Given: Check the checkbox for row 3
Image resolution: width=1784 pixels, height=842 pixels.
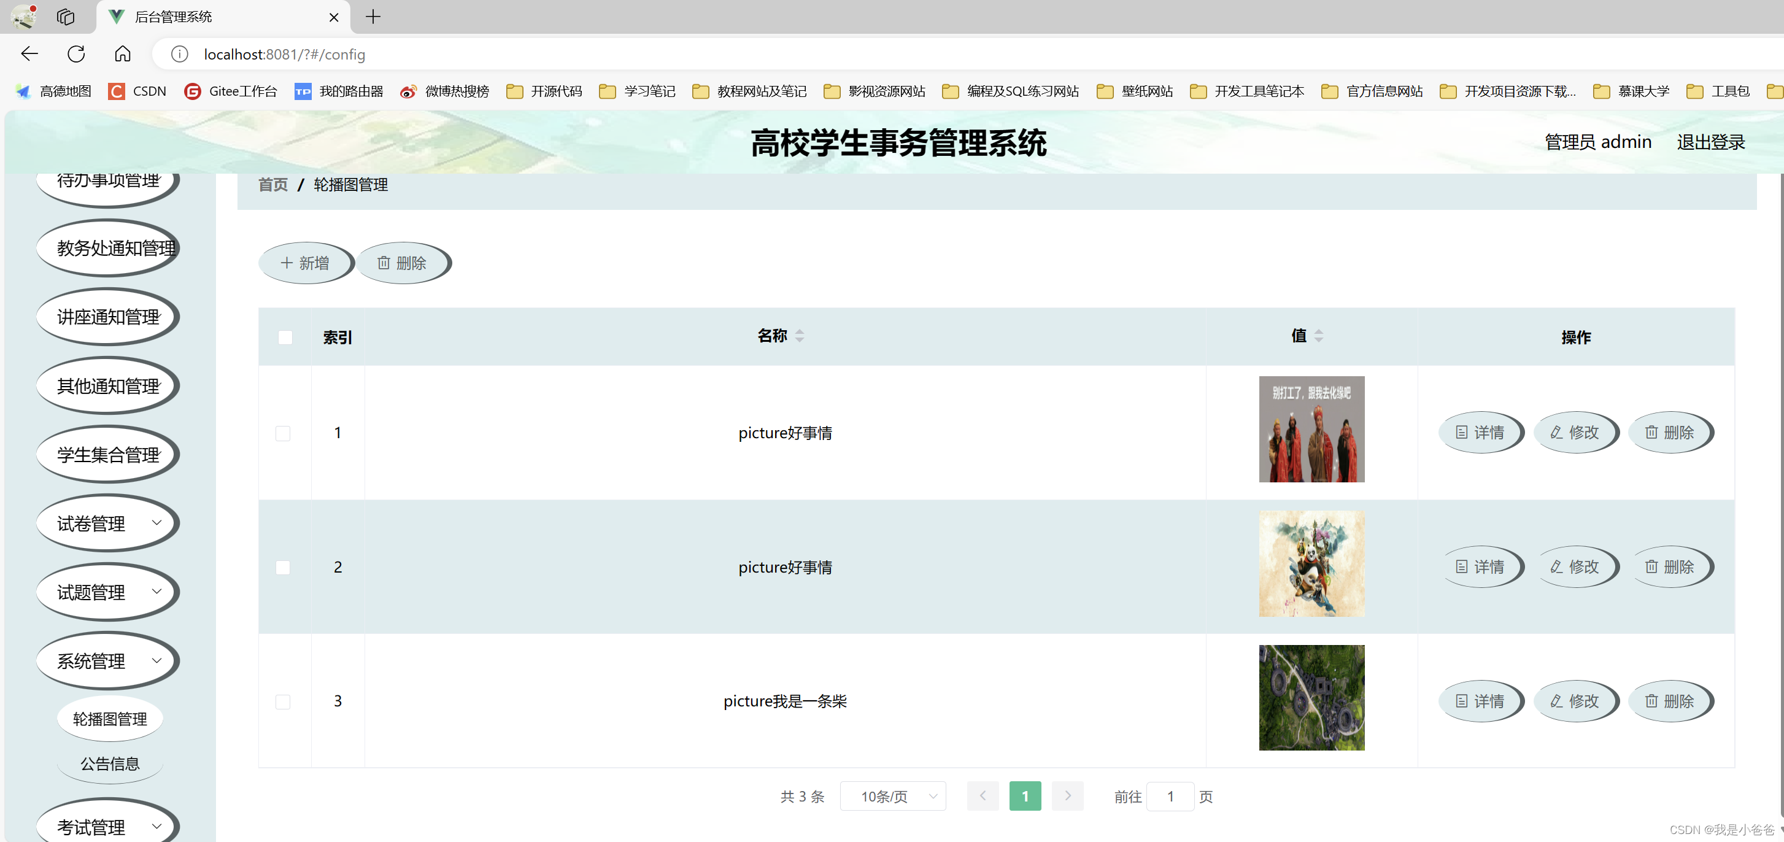Looking at the screenshot, I should point(282,702).
